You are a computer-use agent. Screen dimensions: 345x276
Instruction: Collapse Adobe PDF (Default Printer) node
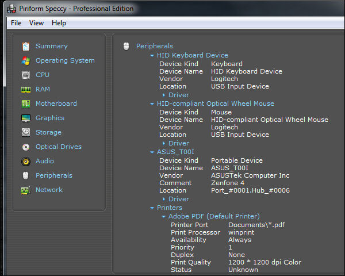point(163,216)
